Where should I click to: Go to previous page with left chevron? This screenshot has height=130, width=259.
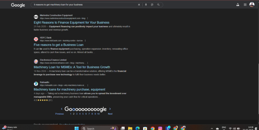coord(61,109)
